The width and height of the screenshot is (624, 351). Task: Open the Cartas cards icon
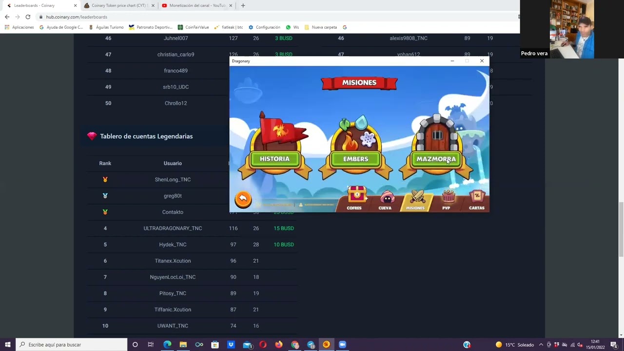coord(477,199)
